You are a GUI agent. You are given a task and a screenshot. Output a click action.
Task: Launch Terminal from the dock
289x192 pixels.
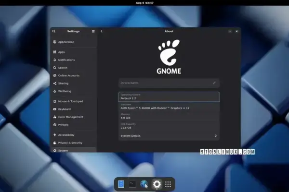[x=132, y=184]
